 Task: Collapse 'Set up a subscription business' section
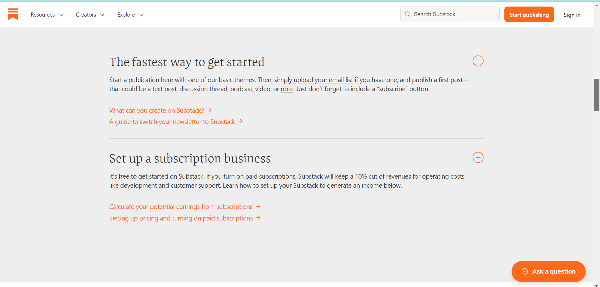tap(478, 157)
